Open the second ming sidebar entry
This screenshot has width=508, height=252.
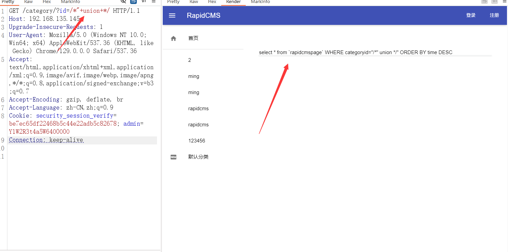point(194,92)
